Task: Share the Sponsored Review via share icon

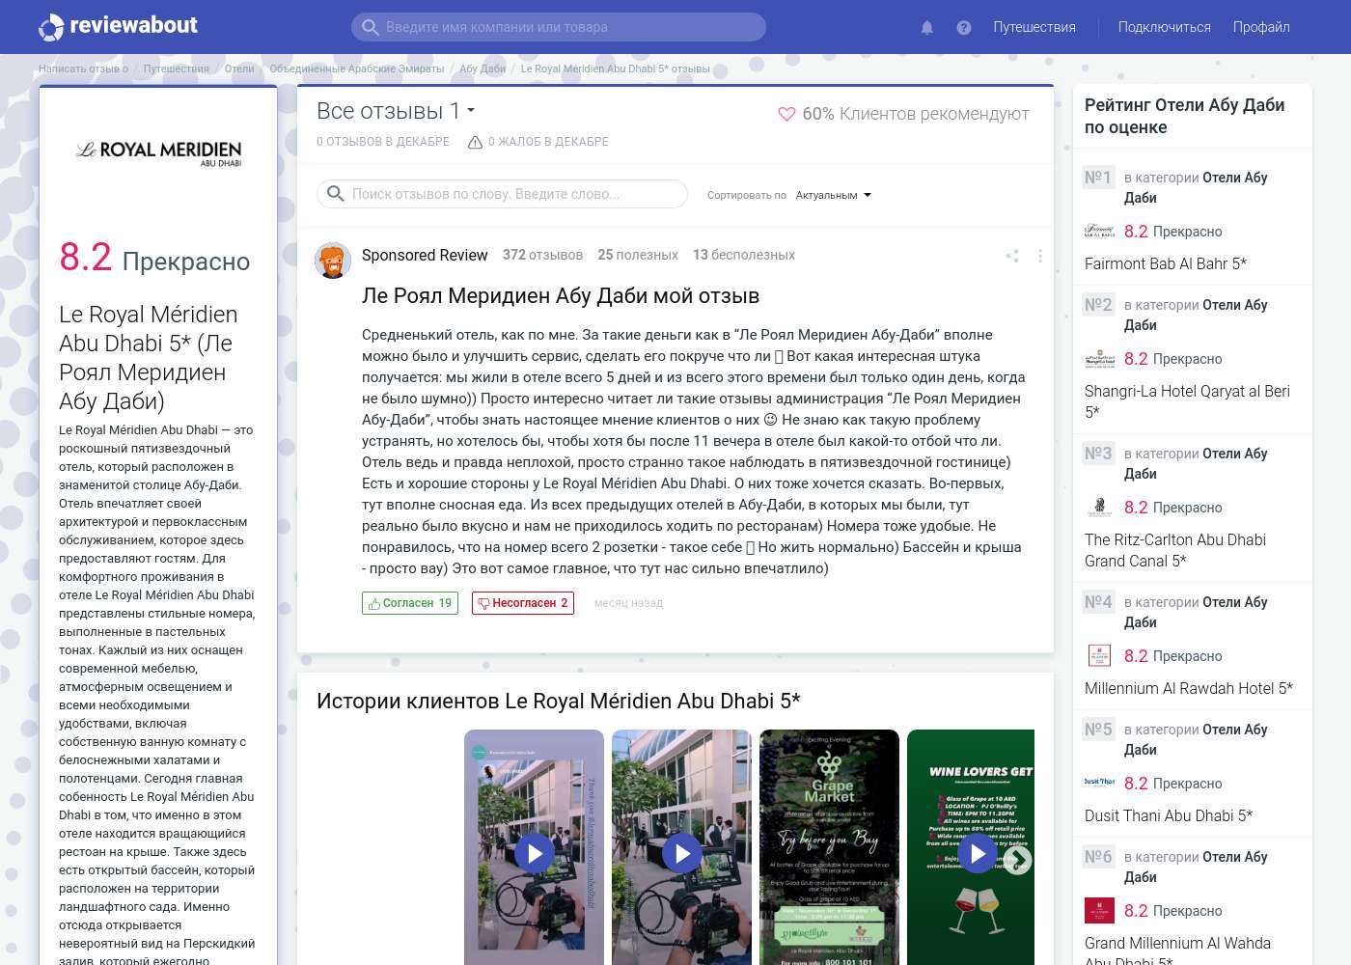Action: 1011,256
